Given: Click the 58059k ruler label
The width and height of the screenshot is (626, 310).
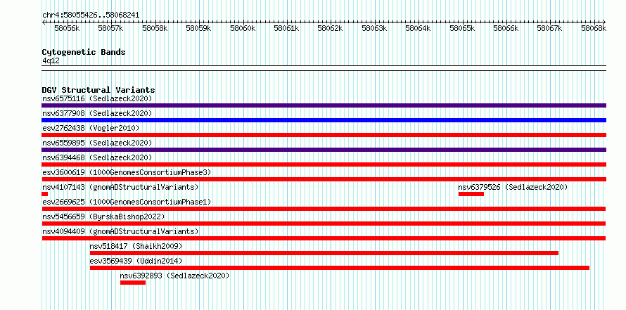Looking at the screenshot, I should pos(199,28).
